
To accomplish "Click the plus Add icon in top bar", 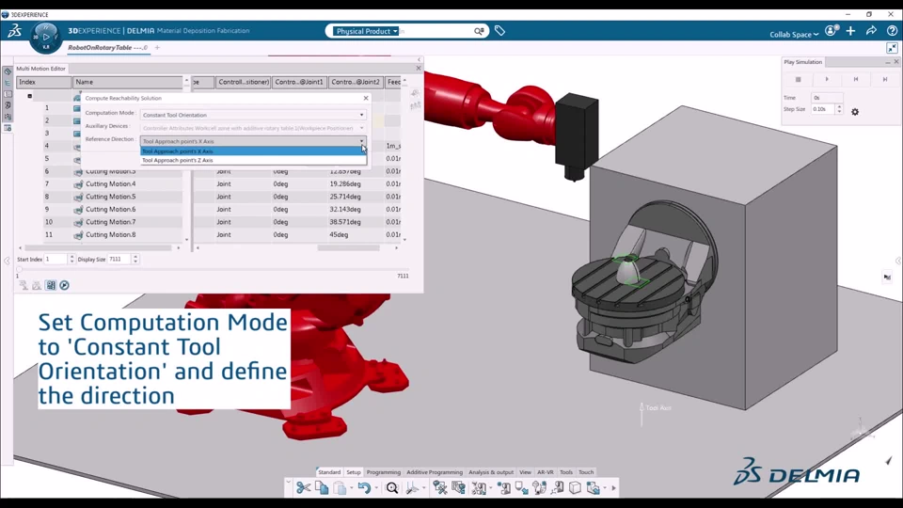I will point(850,31).
